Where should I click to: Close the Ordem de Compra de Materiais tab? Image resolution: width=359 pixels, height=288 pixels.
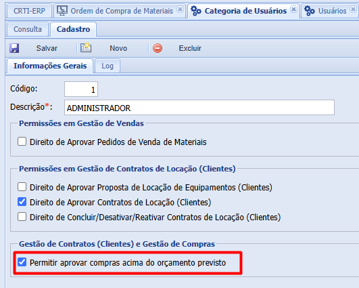(x=181, y=9)
